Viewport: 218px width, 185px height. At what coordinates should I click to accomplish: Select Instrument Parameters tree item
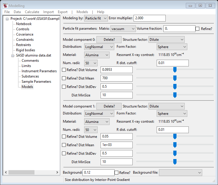[x=39, y=71]
